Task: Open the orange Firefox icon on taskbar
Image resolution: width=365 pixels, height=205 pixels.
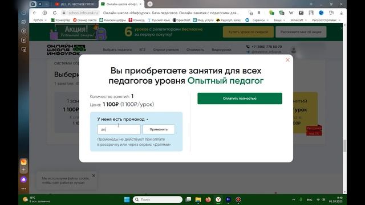Action: 208,199
